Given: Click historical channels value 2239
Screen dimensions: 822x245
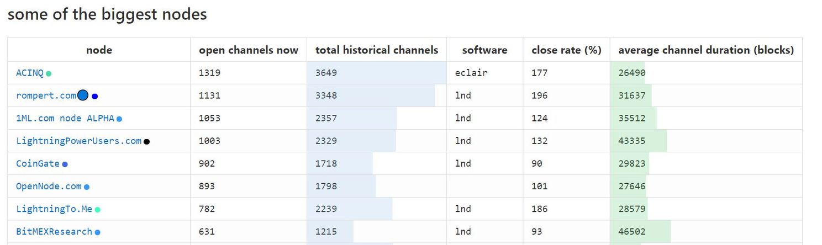Looking at the screenshot, I should coord(326,209).
